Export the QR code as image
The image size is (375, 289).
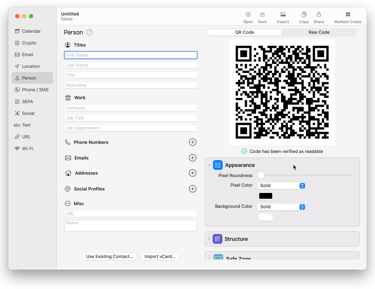(x=283, y=18)
